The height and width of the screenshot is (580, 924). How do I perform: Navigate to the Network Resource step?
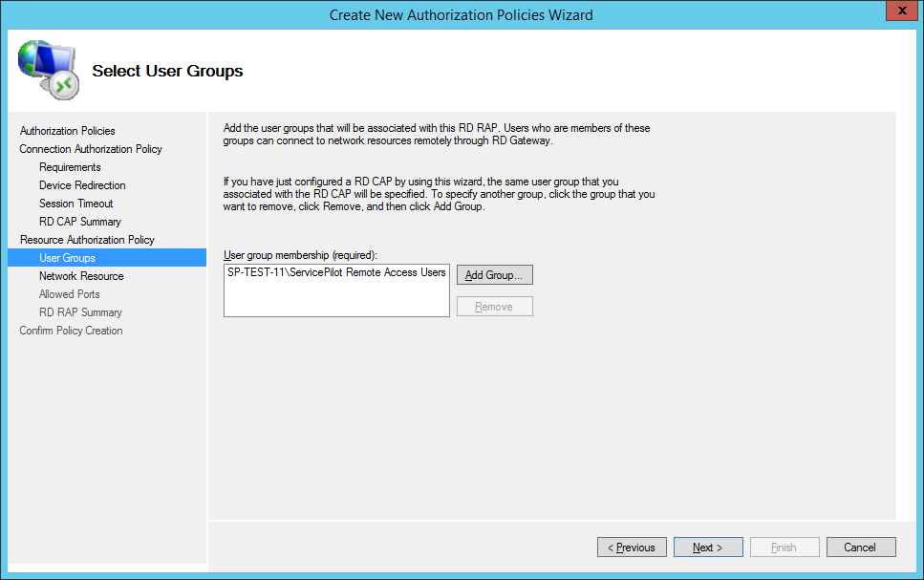(81, 276)
